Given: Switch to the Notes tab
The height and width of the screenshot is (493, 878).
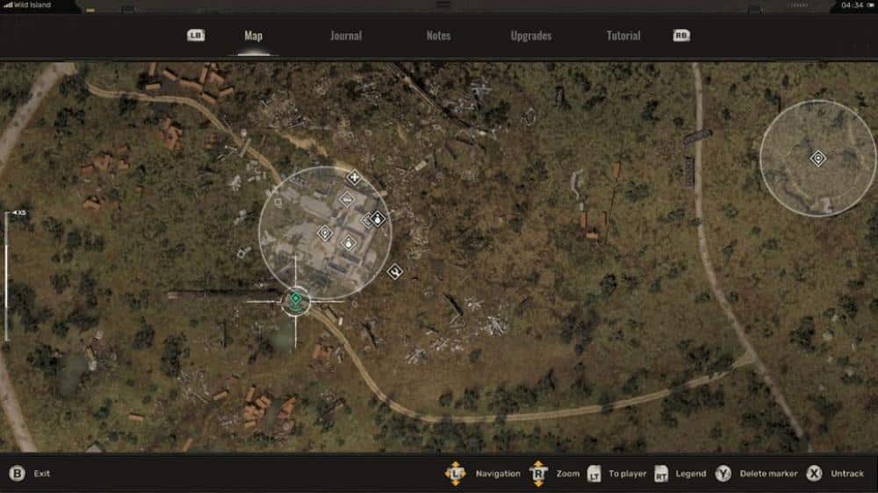Looking at the screenshot, I should pos(438,36).
